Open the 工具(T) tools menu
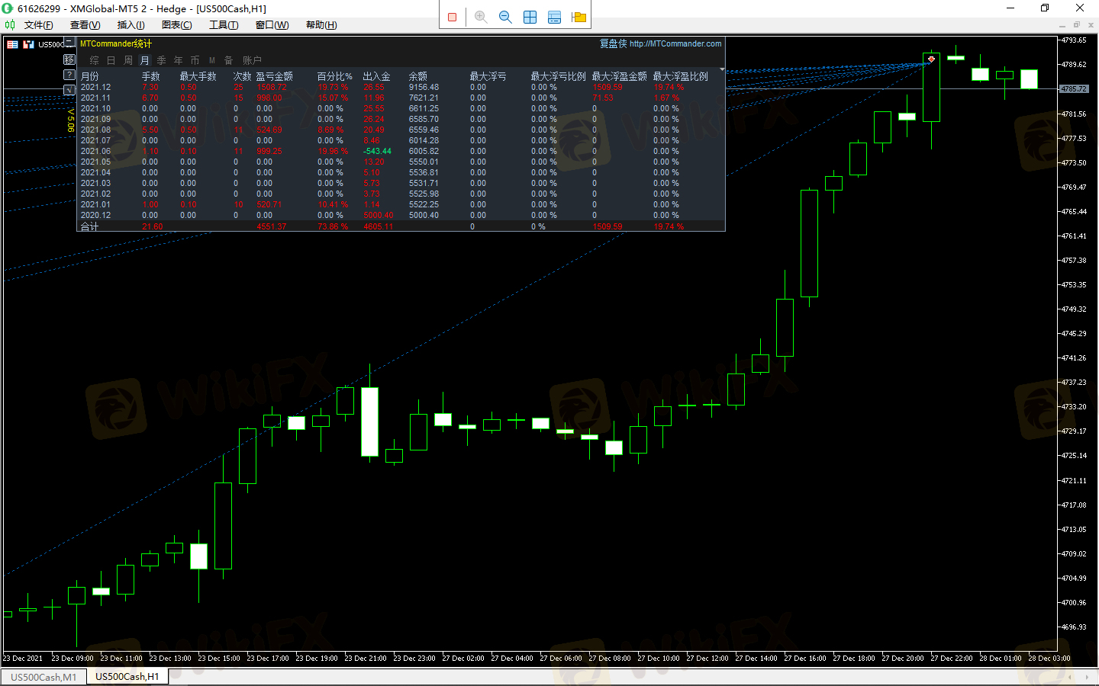The height and width of the screenshot is (686, 1099). (x=224, y=25)
